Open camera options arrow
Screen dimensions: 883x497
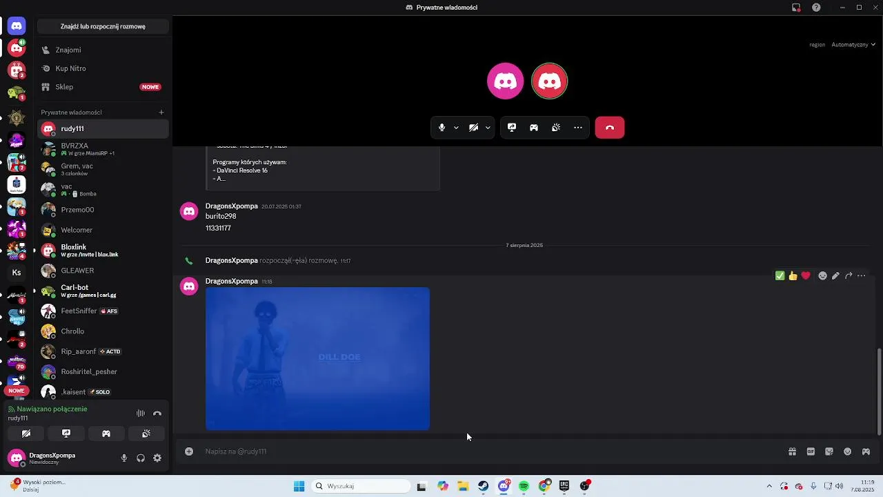(x=488, y=128)
